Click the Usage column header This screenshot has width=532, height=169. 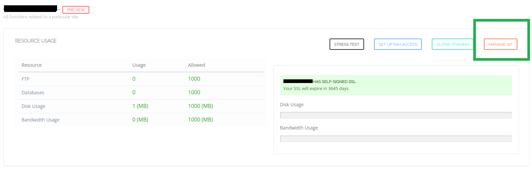(139, 65)
